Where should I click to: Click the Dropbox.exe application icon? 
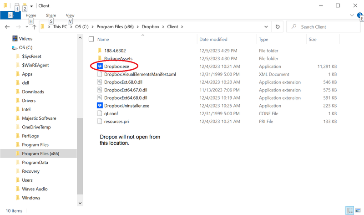click(x=101, y=67)
